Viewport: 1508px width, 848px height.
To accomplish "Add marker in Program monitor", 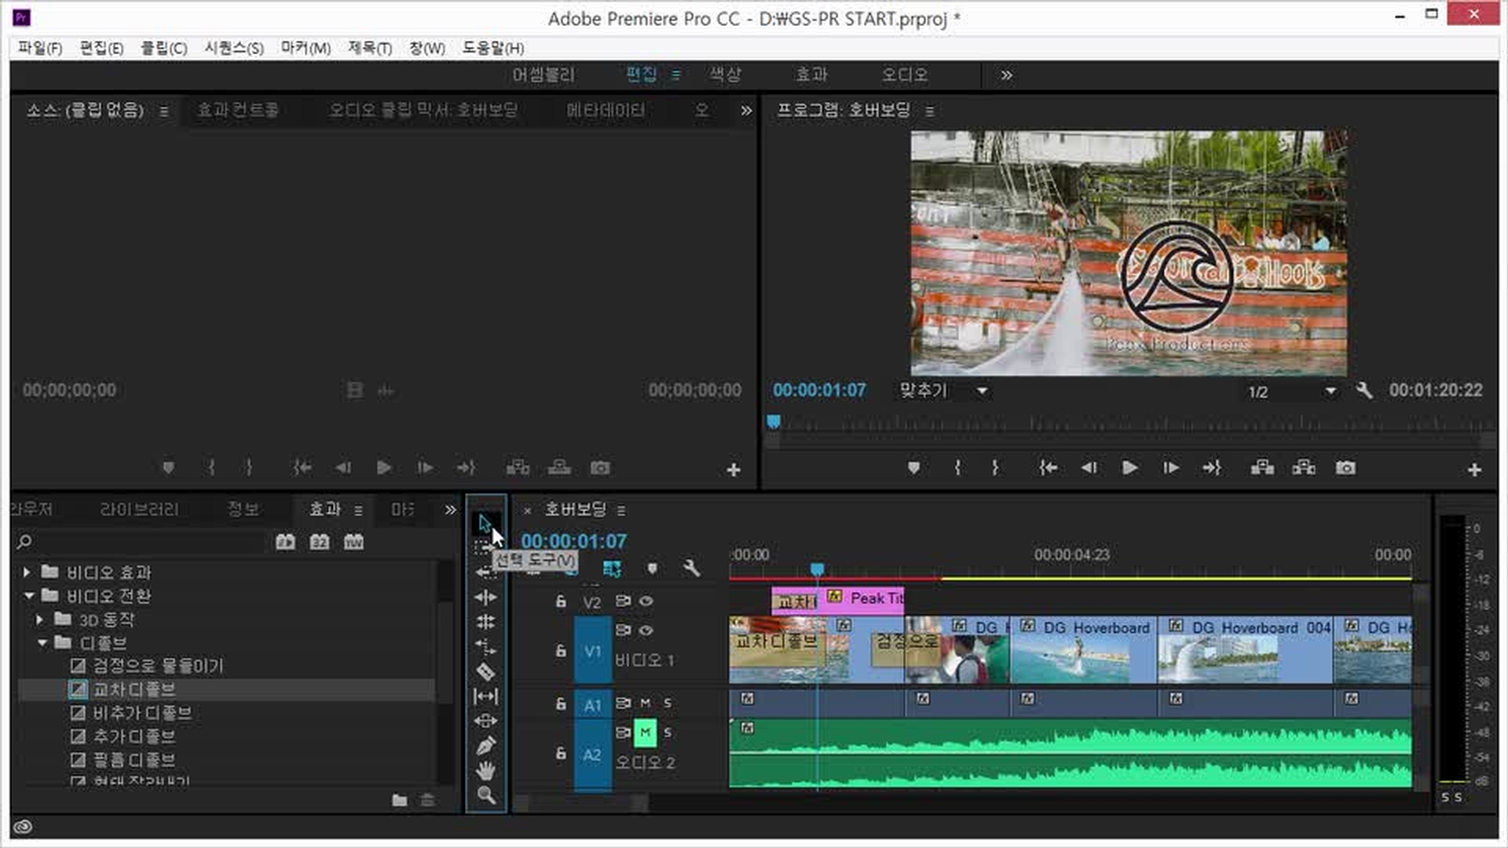I will 913,468.
